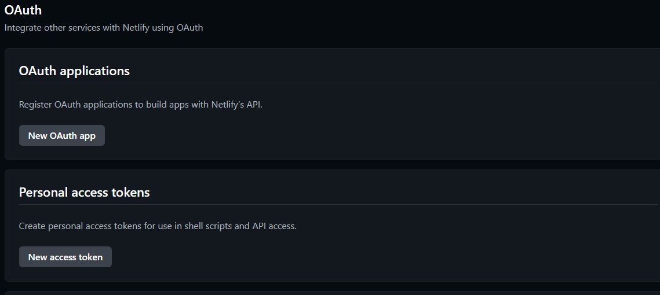Select the OAuth page title heading
Image resolution: width=660 pixels, height=295 pixels.
click(23, 10)
